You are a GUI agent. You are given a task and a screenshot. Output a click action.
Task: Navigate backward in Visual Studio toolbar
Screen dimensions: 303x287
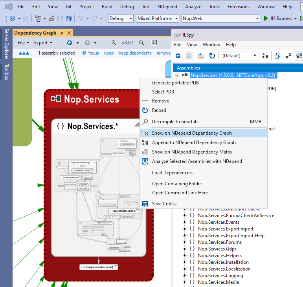click(12, 18)
